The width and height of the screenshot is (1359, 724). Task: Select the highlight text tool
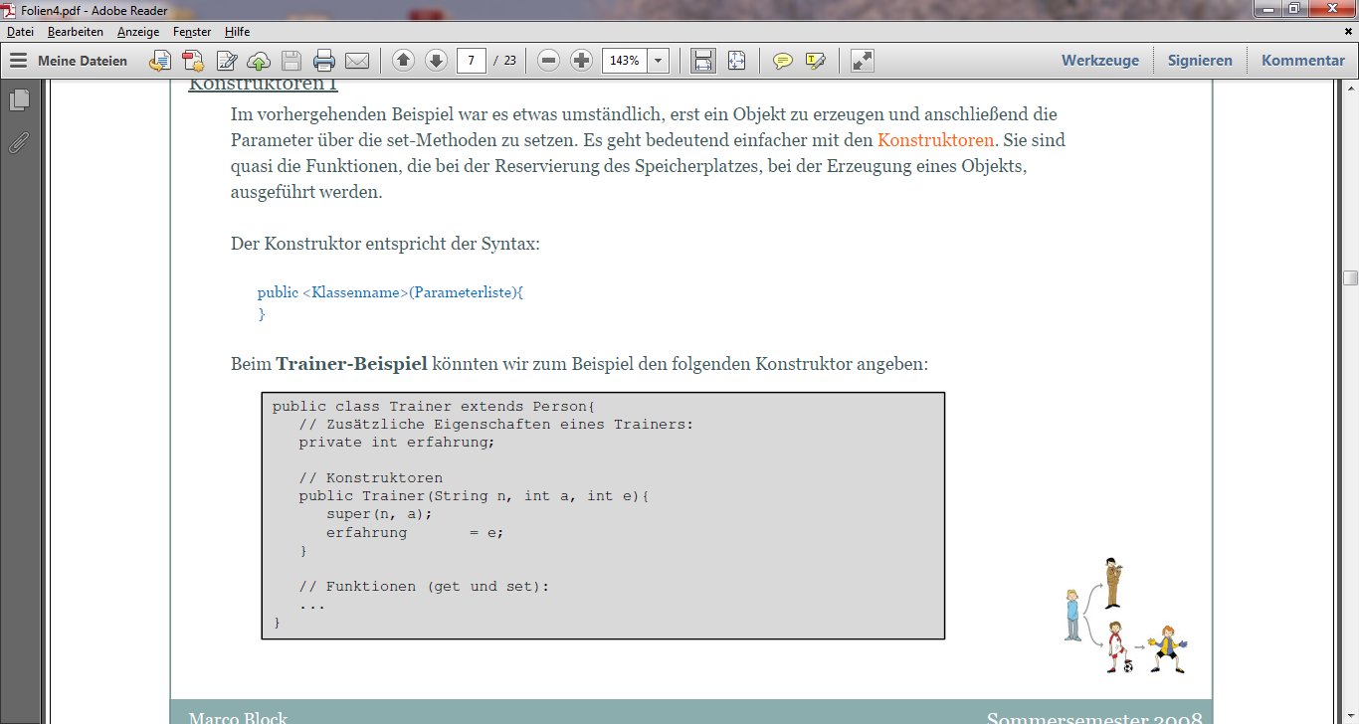click(x=816, y=61)
